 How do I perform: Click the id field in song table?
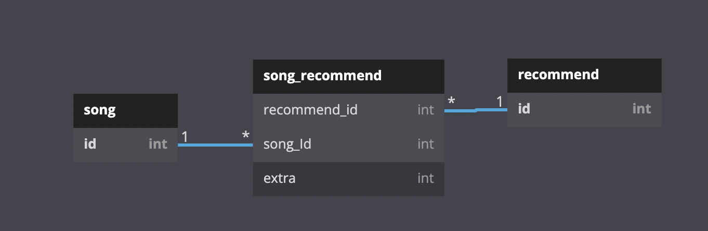pos(90,143)
